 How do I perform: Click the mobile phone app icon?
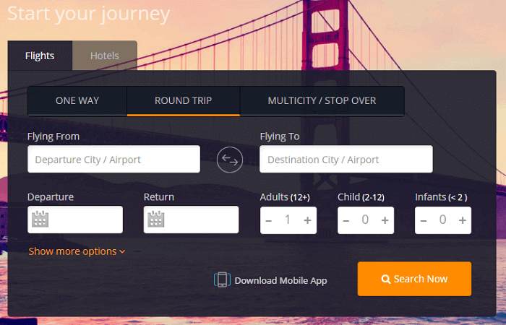(x=222, y=280)
